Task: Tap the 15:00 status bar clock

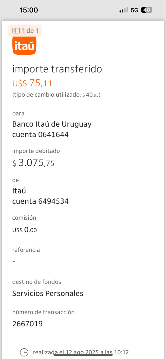Action: pos(29,10)
